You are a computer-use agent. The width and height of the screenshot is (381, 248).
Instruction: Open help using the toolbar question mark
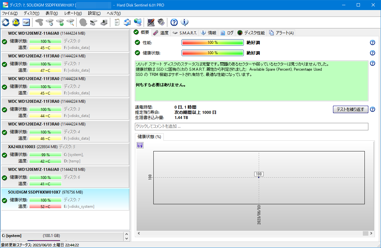click(x=174, y=22)
